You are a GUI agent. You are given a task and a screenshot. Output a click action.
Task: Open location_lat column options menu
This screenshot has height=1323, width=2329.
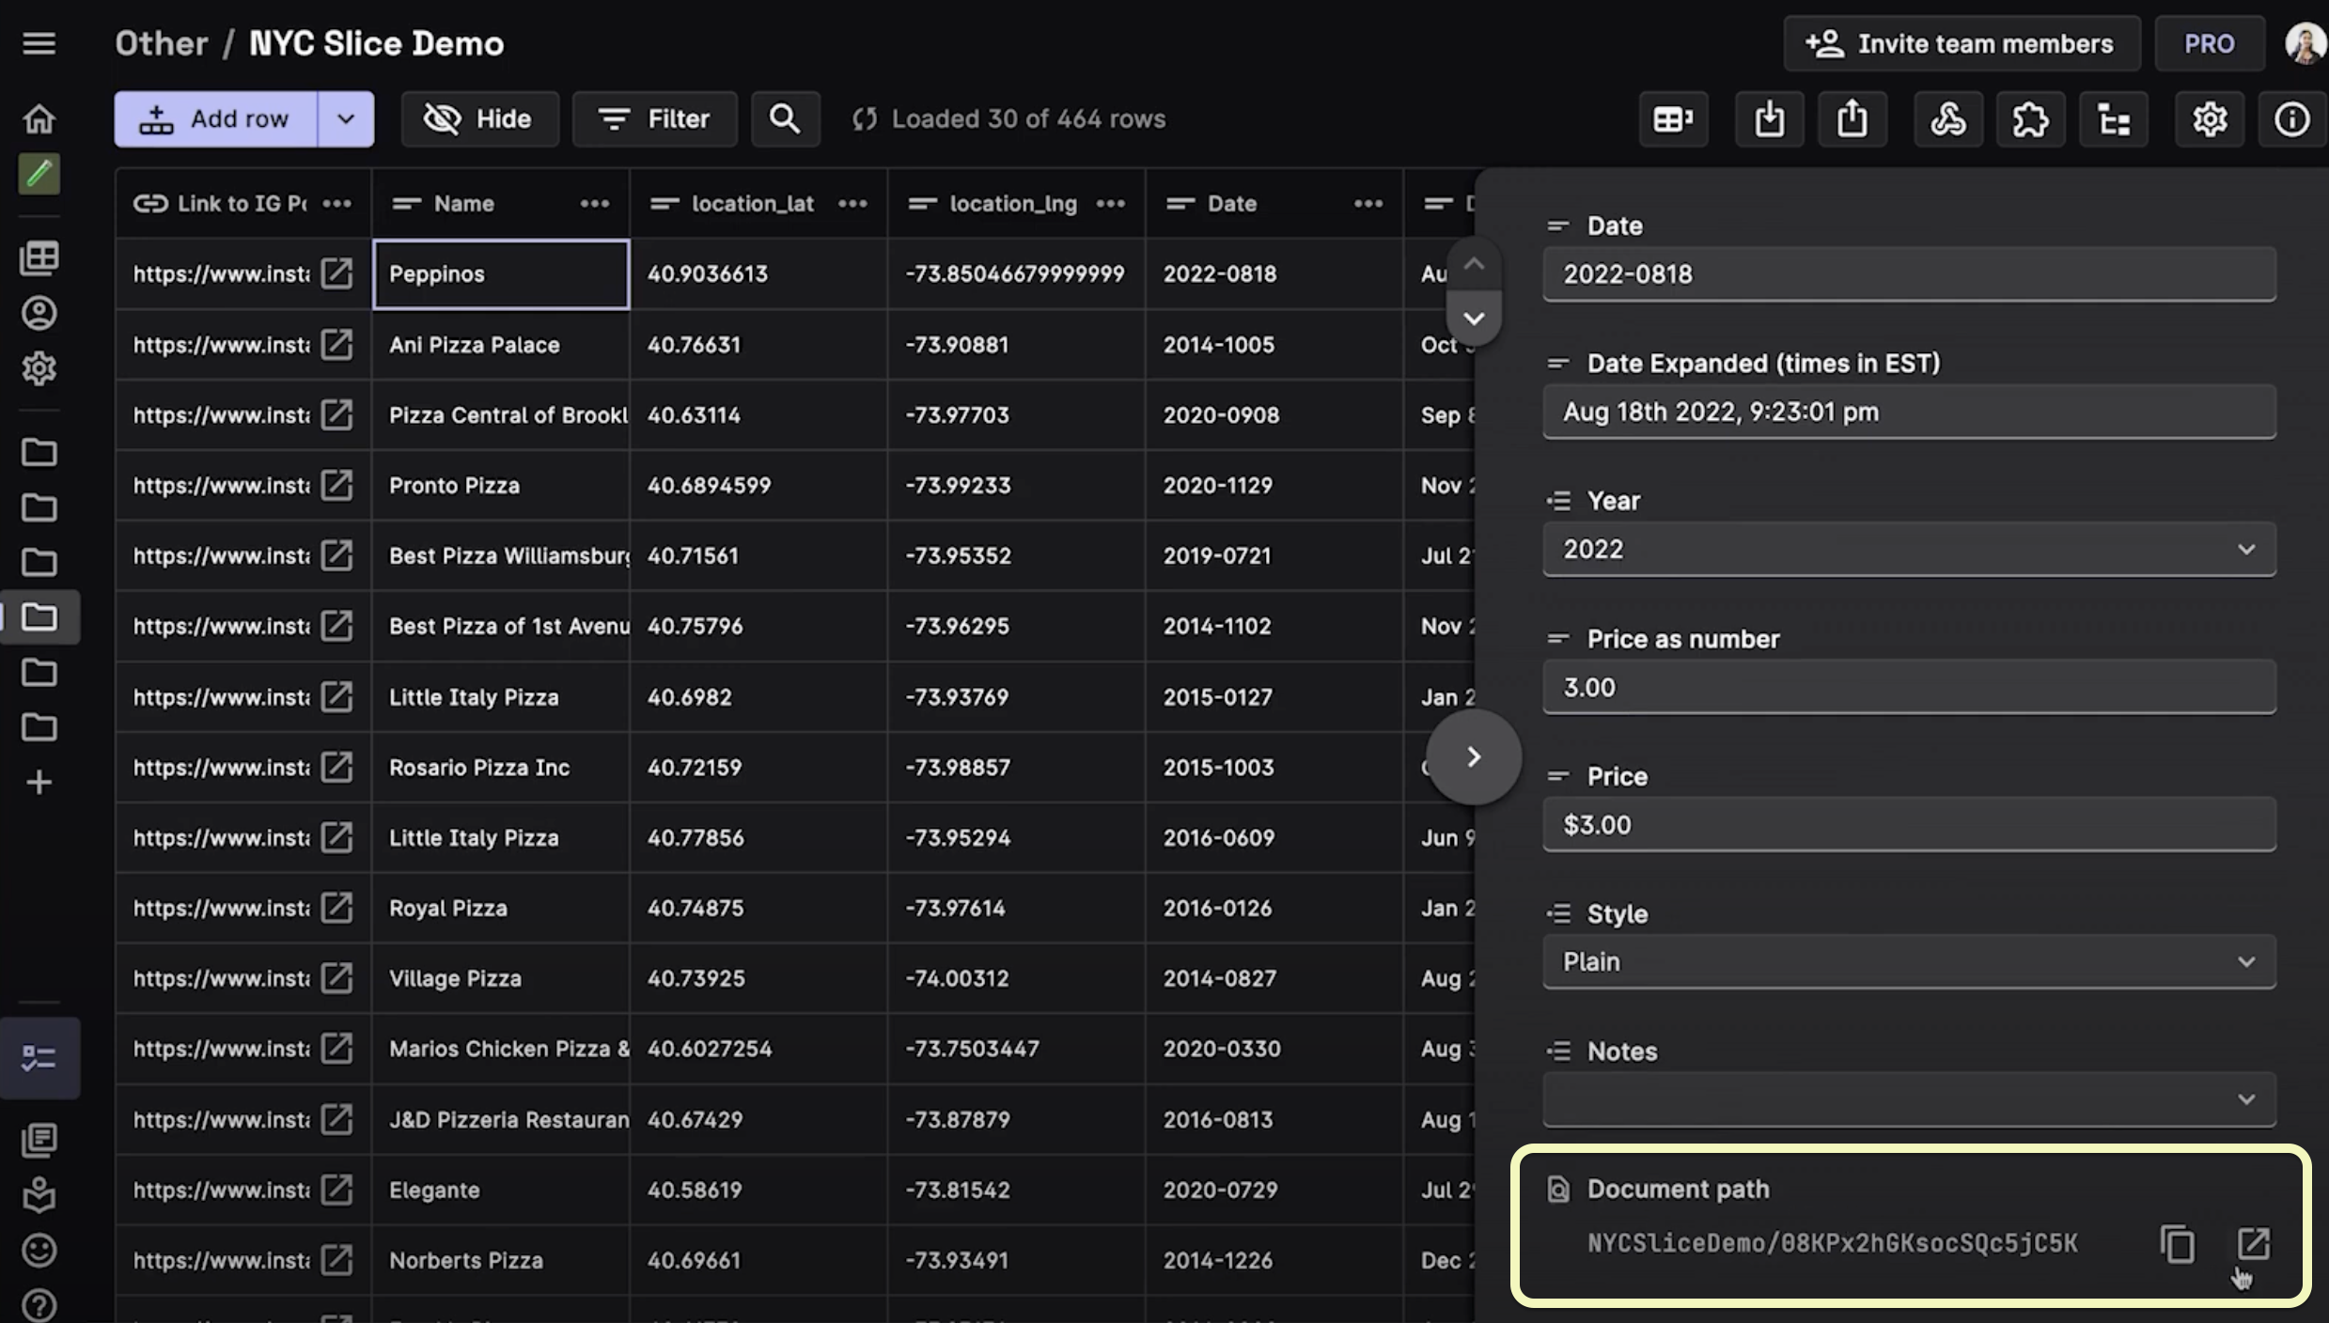[x=852, y=204]
